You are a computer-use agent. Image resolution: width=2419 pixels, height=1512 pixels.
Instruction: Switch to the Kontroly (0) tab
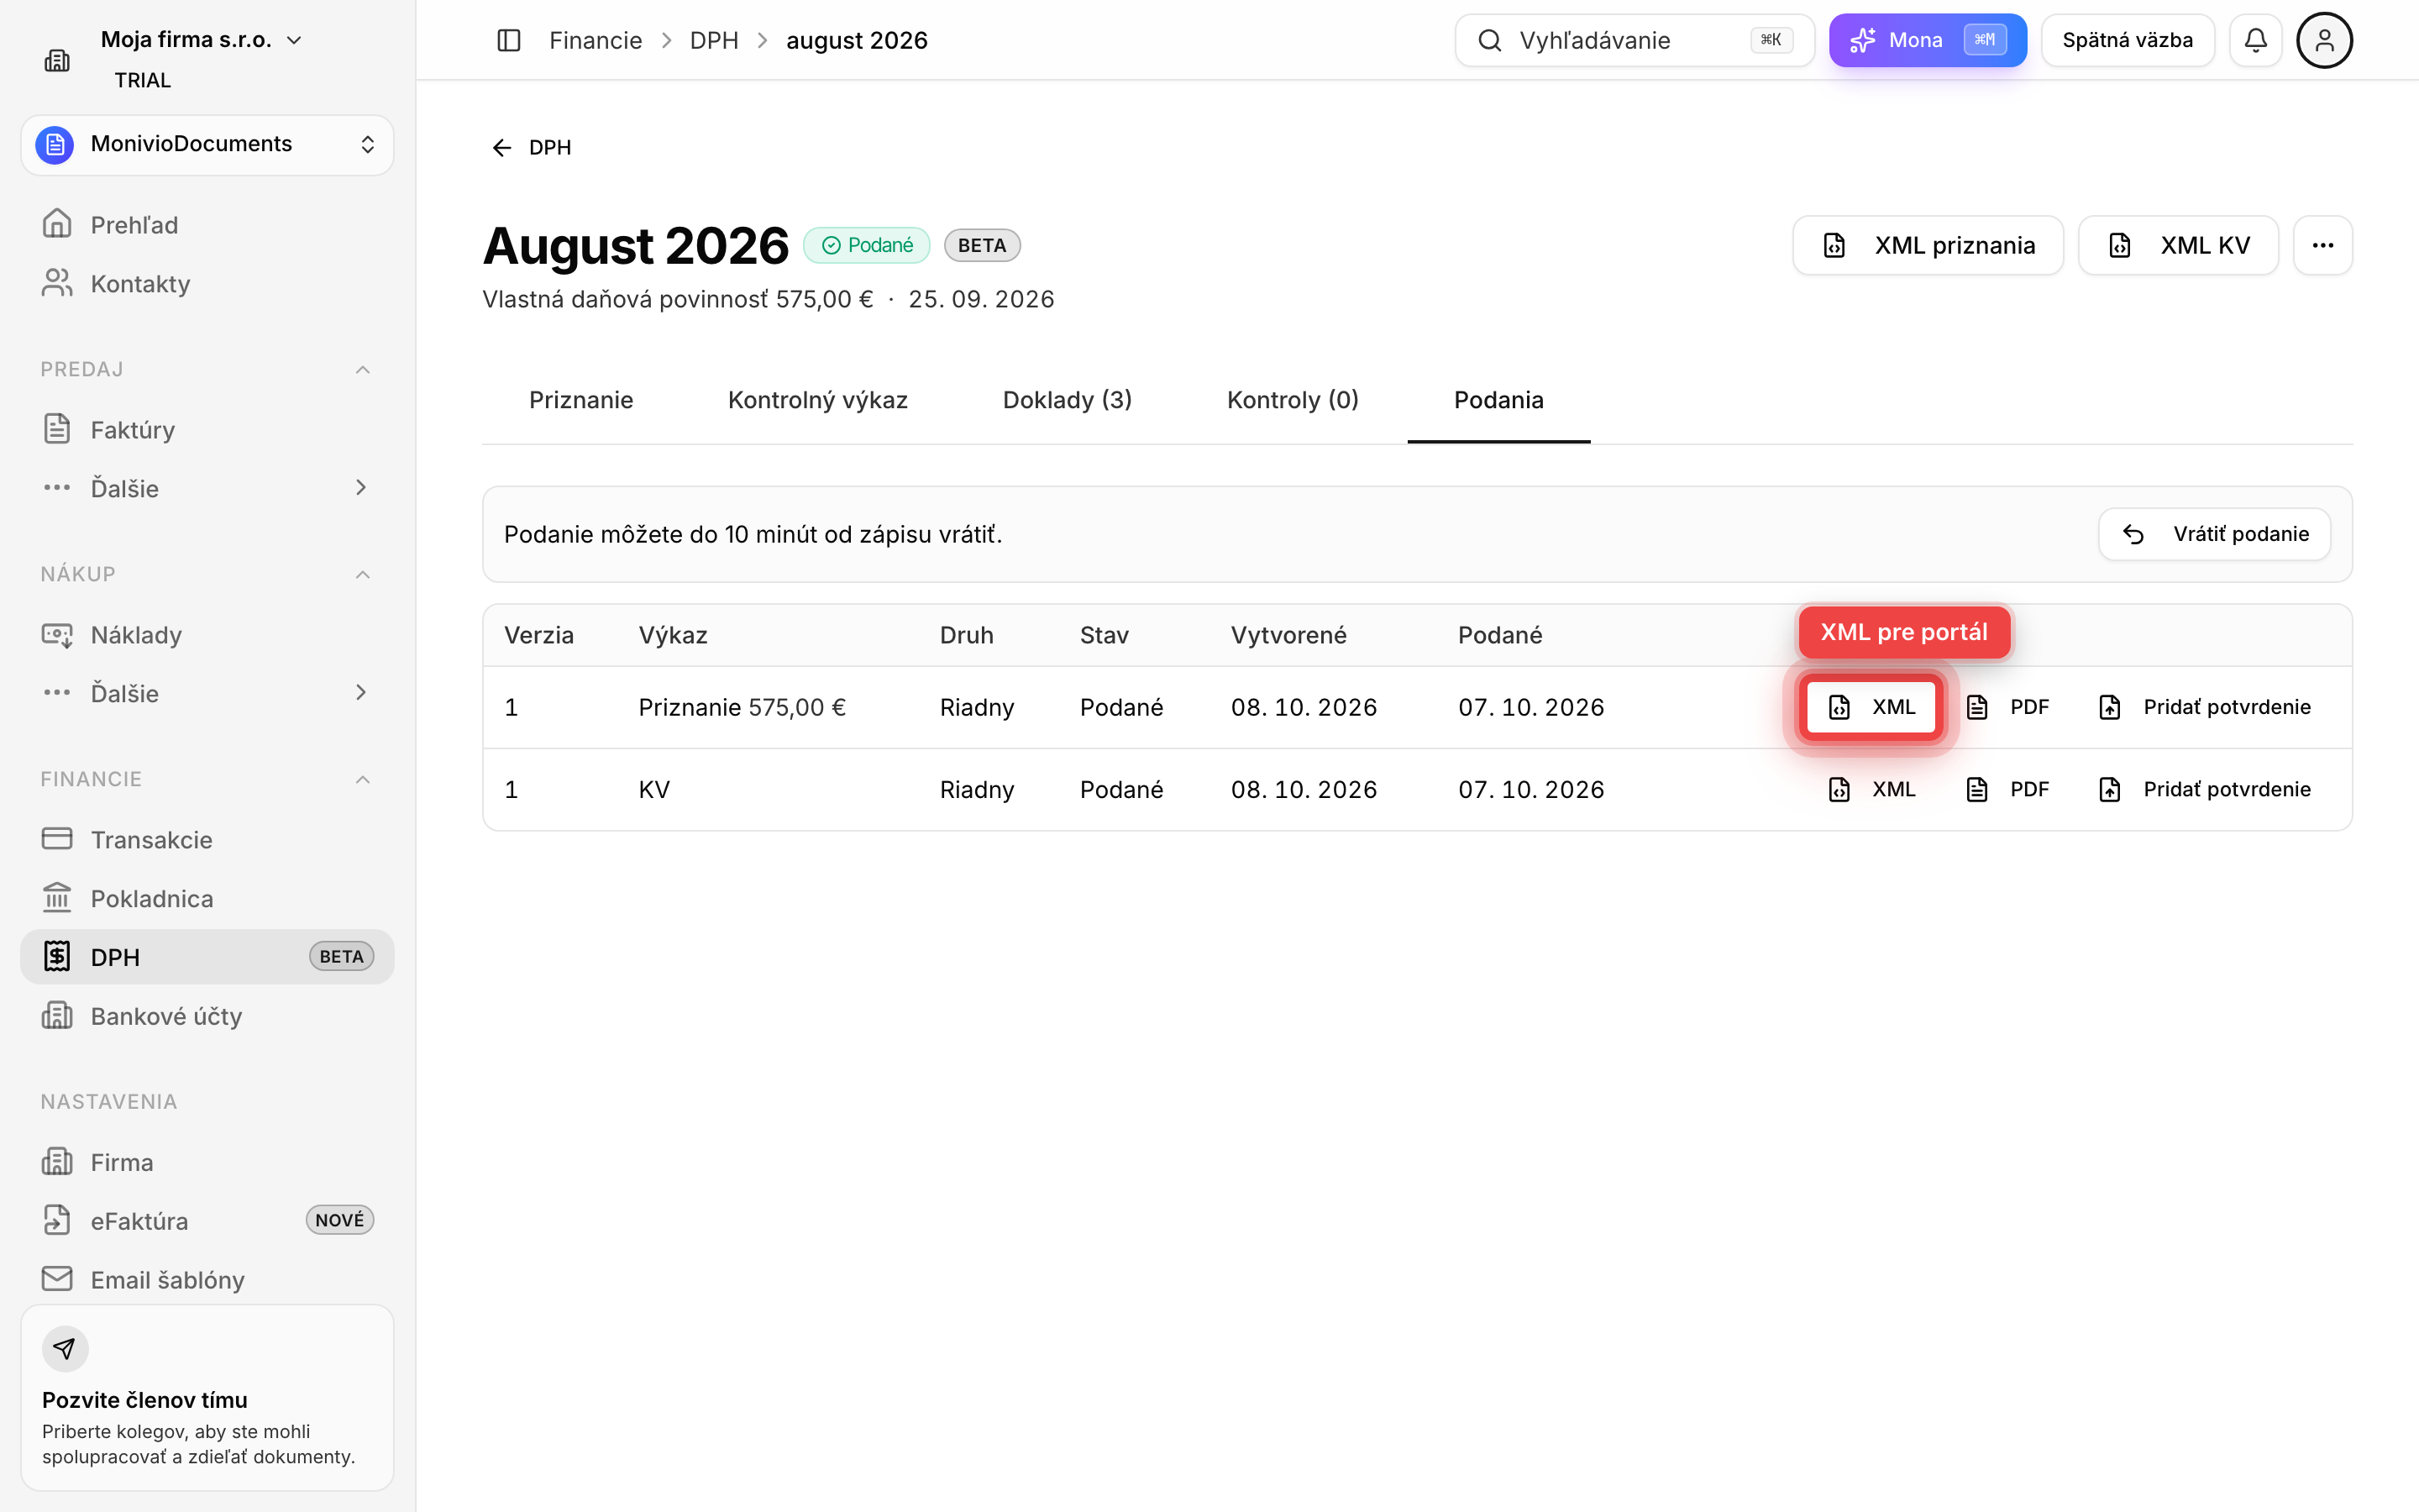pyautogui.click(x=1293, y=400)
